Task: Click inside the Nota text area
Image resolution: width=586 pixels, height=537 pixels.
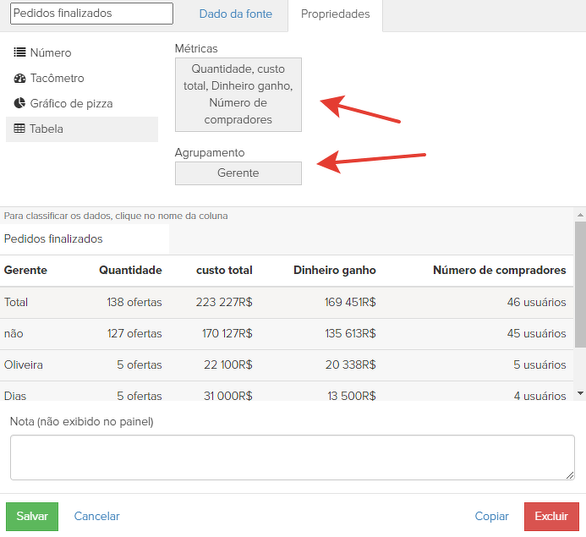Action: coord(292,458)
